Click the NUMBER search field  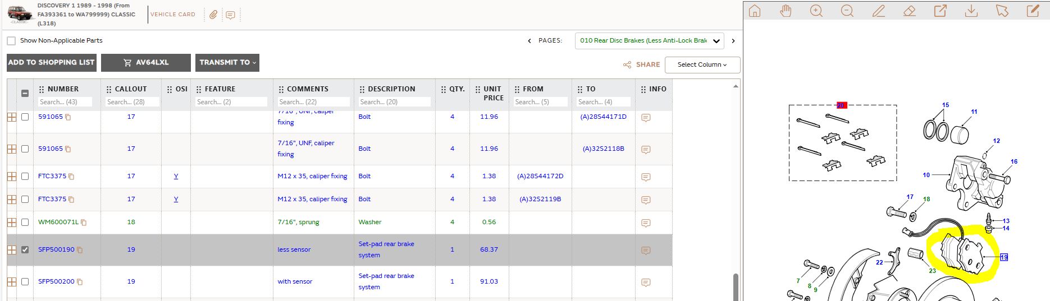point(65,102)
